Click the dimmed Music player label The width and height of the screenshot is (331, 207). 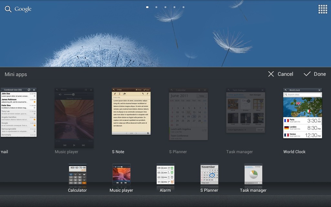coord(67,152)
